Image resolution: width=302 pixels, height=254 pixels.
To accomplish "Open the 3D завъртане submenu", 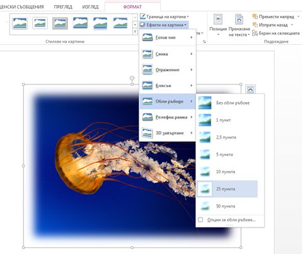I will tap(168, 133).
